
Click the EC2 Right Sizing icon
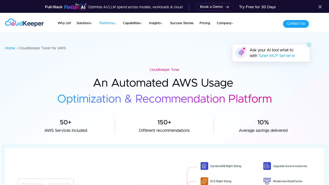point(204,181)
